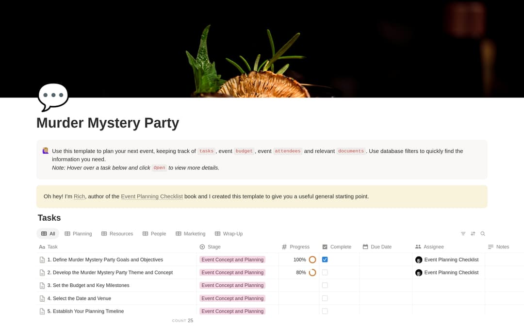Screen dimensions: 524x327
Task: Switch to the Marketing view tab
Action: click(x=191, y=234)
